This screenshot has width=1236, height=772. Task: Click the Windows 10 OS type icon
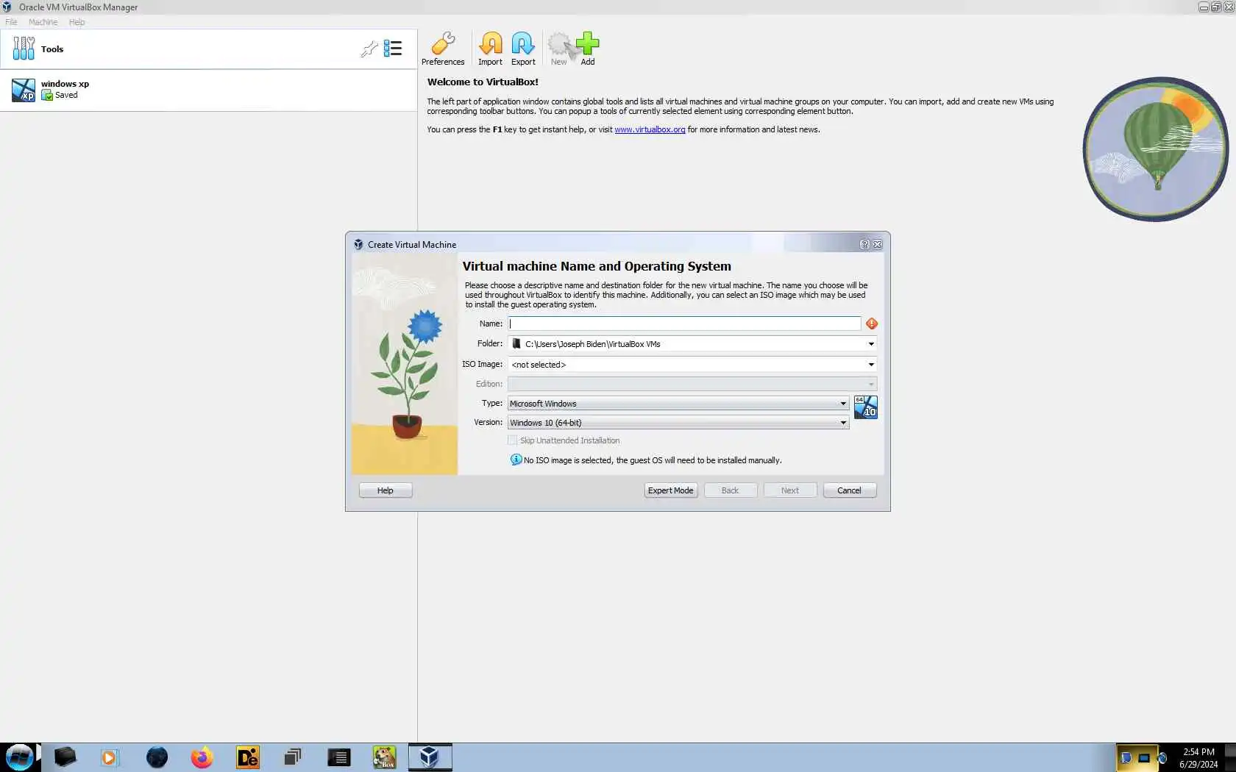point(866,407)
